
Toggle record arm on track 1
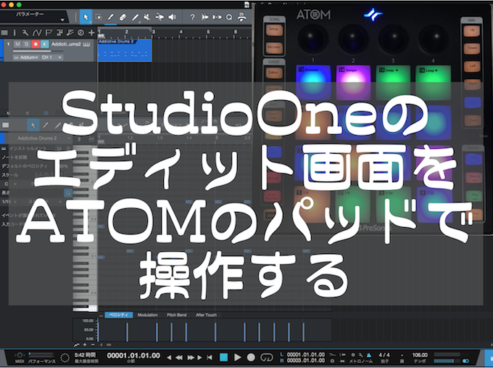(x=36, y=44)
